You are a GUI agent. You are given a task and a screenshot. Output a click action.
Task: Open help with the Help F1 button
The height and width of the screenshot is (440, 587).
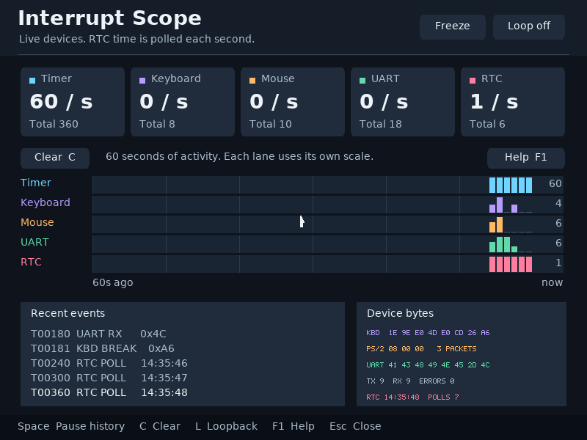(525, 158)
